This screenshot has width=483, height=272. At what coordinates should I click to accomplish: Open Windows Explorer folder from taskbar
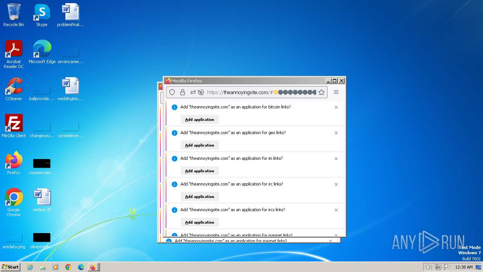pos(43,267)
